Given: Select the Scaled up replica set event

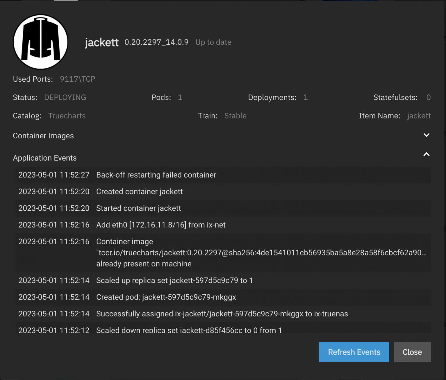Looking at the screenshot, I should pyautogui.click(x=223, y=281).
